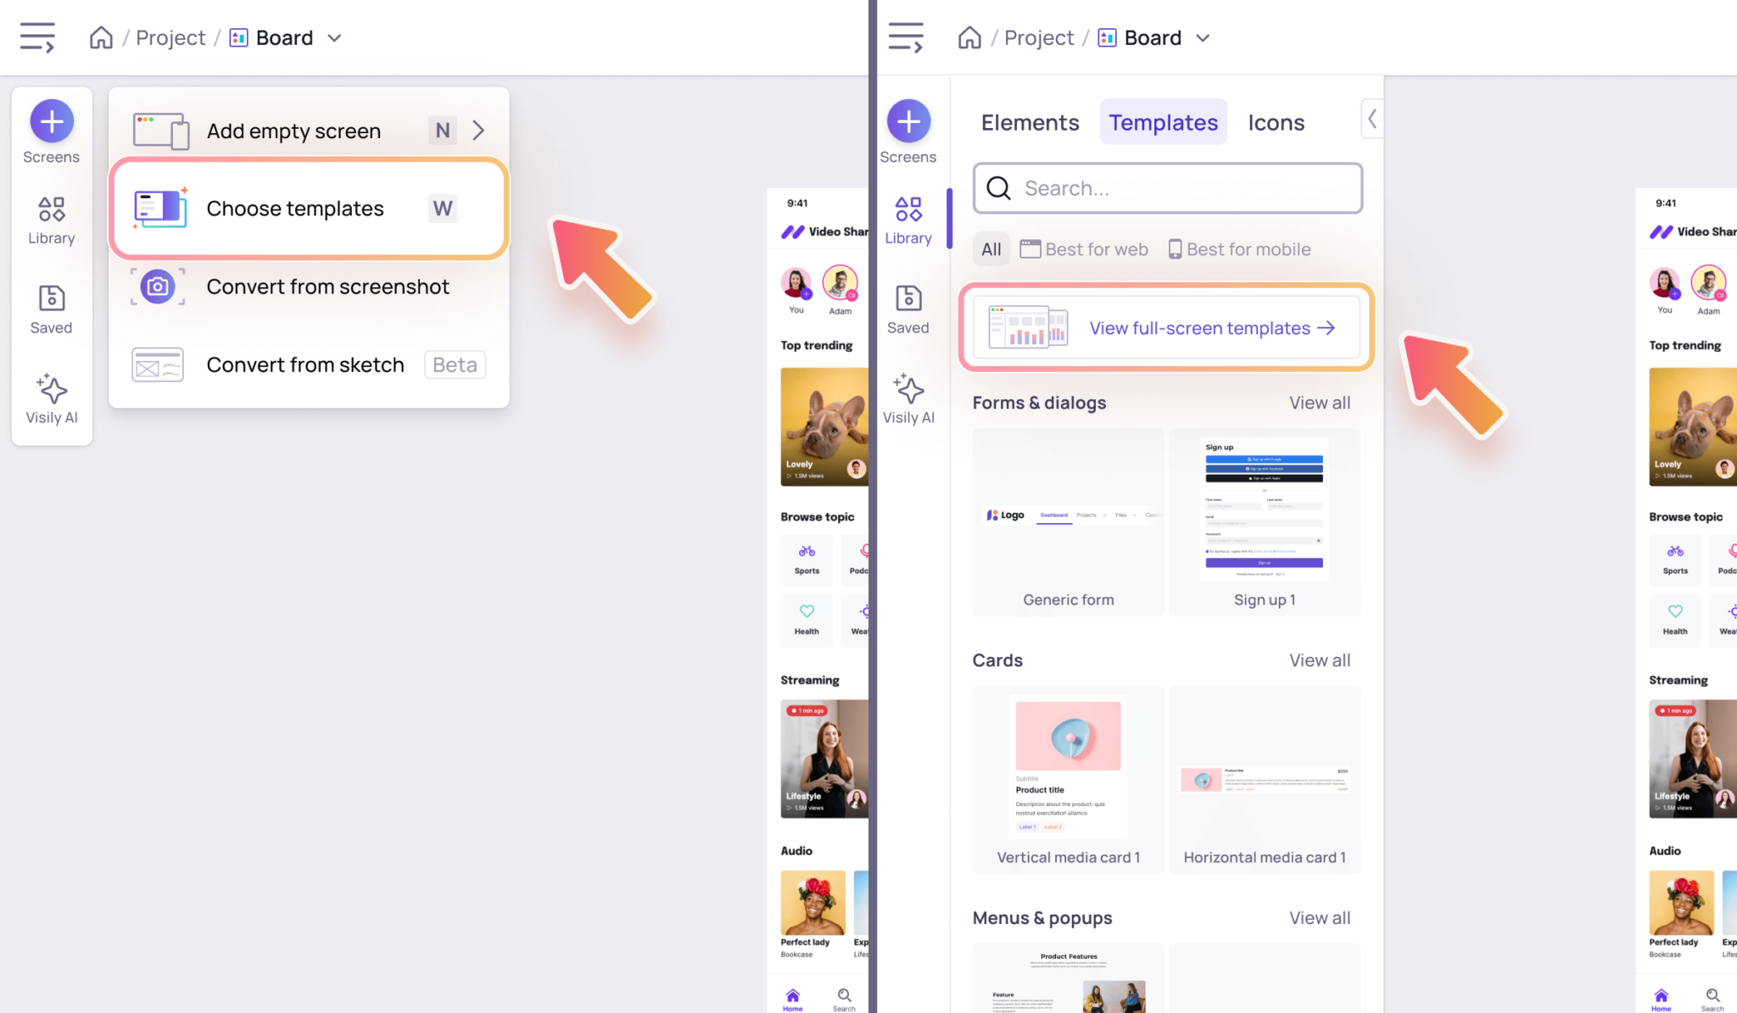Click the Screens plus icon in left sidebar
Viewport: 1737px width, 1013px height.
click(x=52, y=122)
